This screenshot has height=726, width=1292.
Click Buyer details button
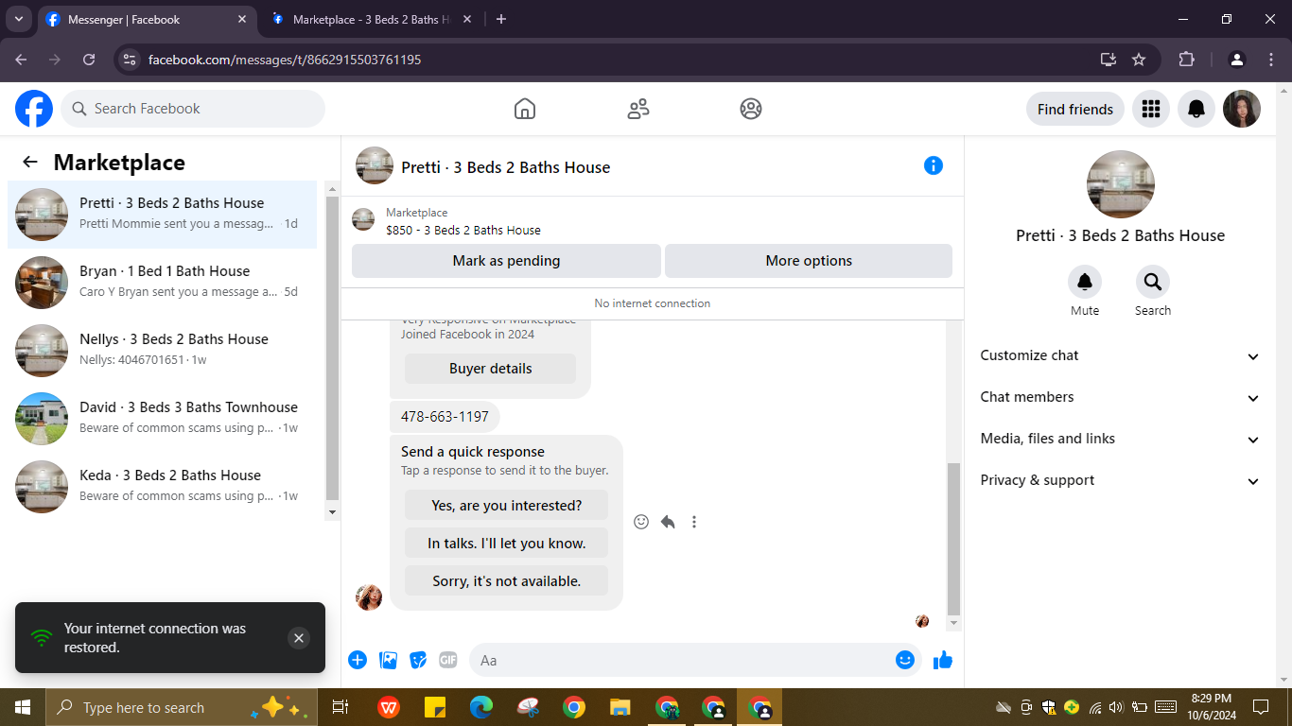coord(490,369)
